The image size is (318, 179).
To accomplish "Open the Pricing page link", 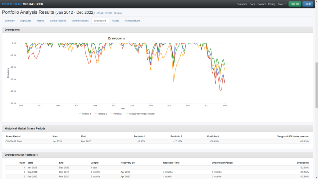I will tap(271, 4).
